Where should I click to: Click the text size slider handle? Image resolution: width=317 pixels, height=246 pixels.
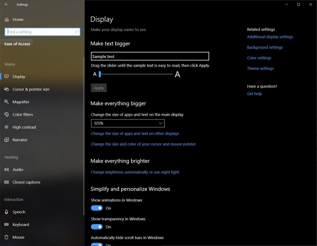point(100,75)
